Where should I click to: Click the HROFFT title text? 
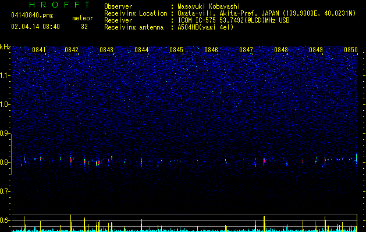point(60,5)
